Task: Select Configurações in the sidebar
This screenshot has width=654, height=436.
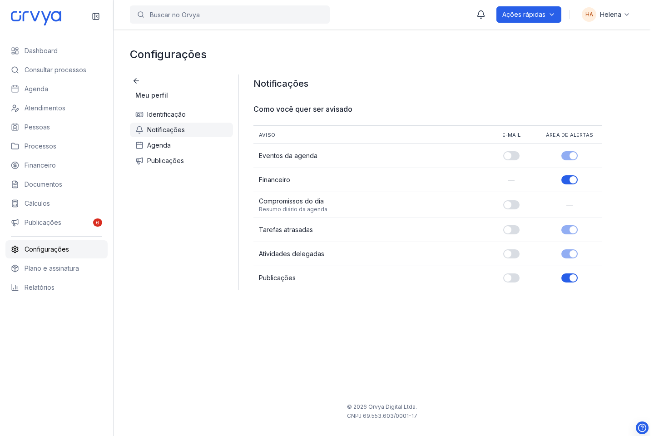Action: (56, 249)
